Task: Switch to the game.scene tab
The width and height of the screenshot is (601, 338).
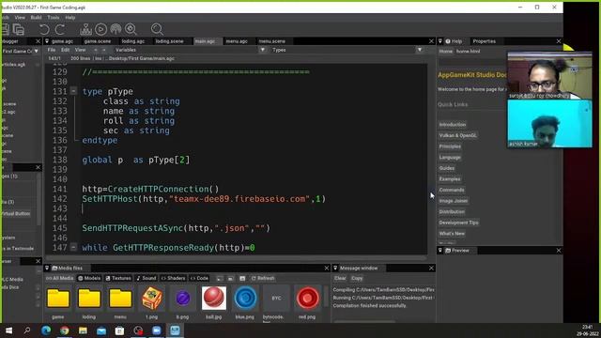Action: 98,41
